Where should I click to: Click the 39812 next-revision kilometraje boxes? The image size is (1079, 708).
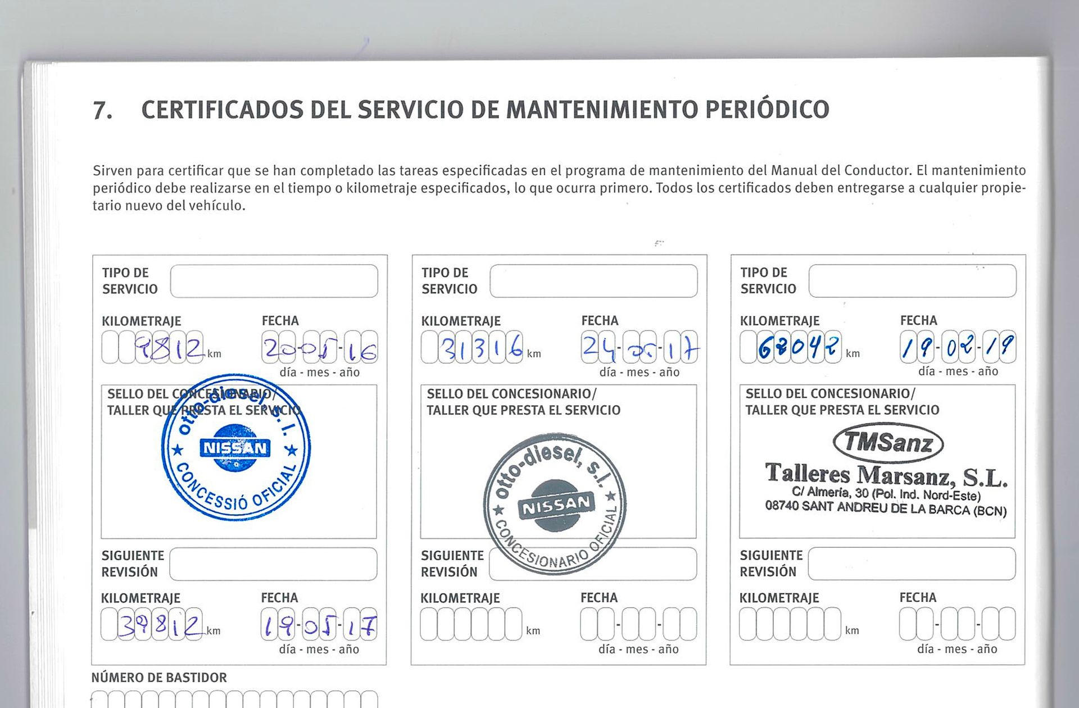152,624
